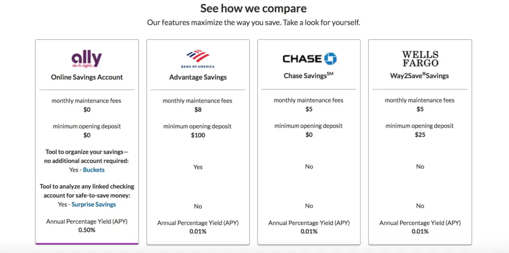Click the Bank of America logo

(x=198, y=59)
